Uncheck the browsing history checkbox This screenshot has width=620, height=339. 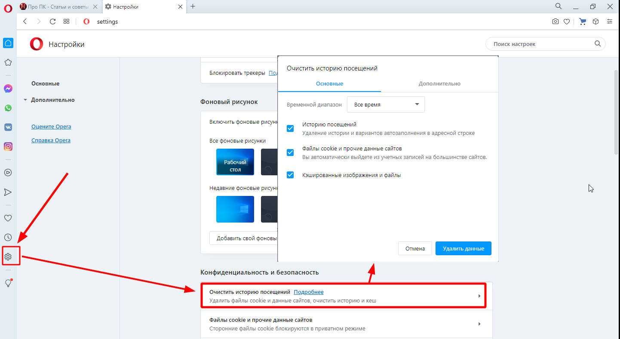(x=290, y=128)
